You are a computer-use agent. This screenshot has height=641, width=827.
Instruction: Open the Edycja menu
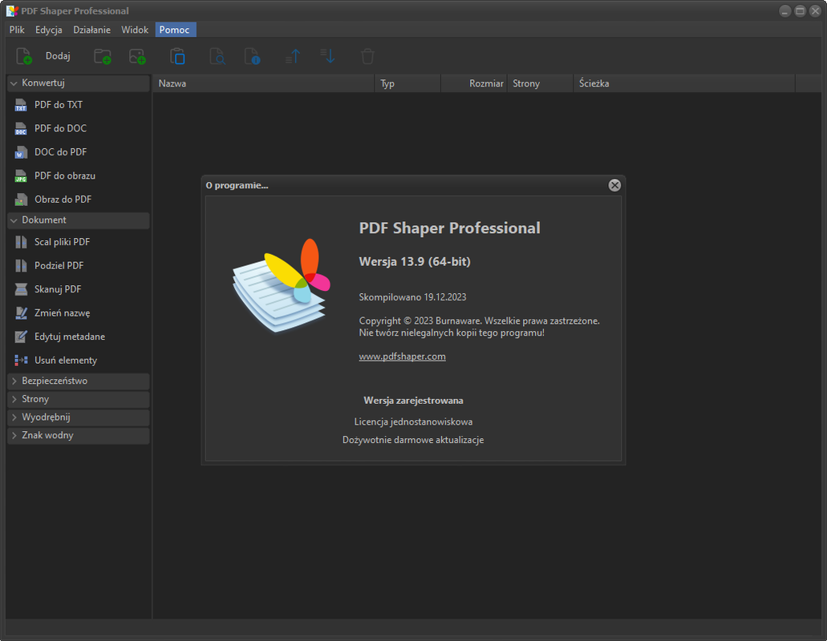[48, 30]
